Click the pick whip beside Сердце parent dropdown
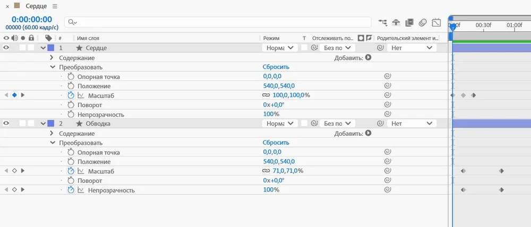Image resolution: width=531 pixels, height=227 pixels. coord(381,48)
